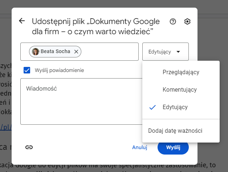Click the Anuluj button
This screenshot has width=228, height=172.
pyautogui.click(x=139, y=147)
